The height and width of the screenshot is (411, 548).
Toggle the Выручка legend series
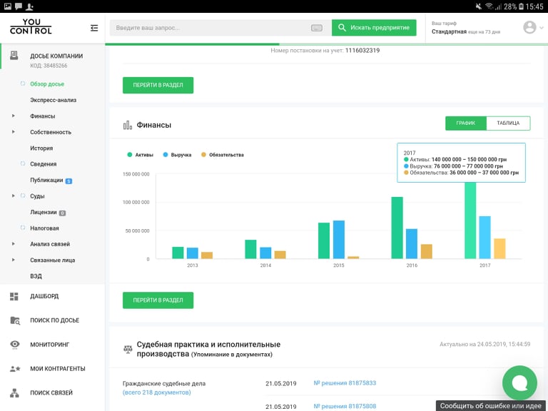pyautogui.click(x=177, y=155)
